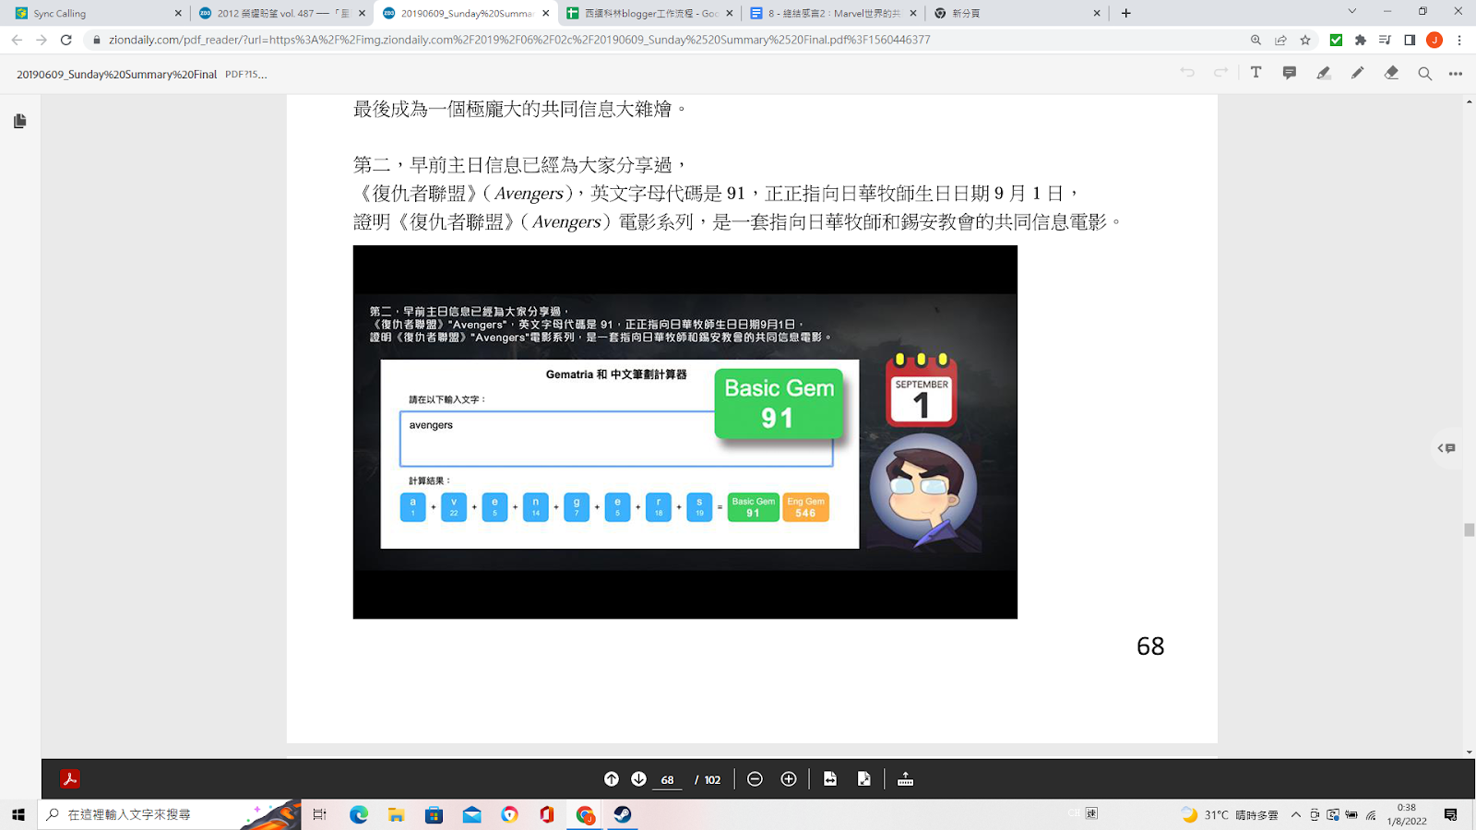
Task: Show hidden system tray icons
Action: click(x=1296, y=815)
